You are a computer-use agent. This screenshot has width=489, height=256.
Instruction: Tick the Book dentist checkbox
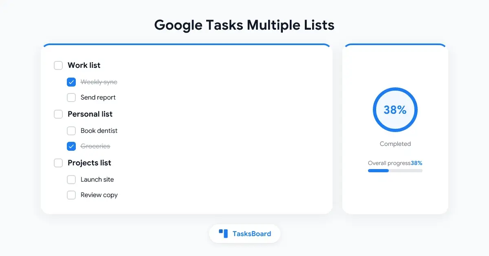(71, 131)
